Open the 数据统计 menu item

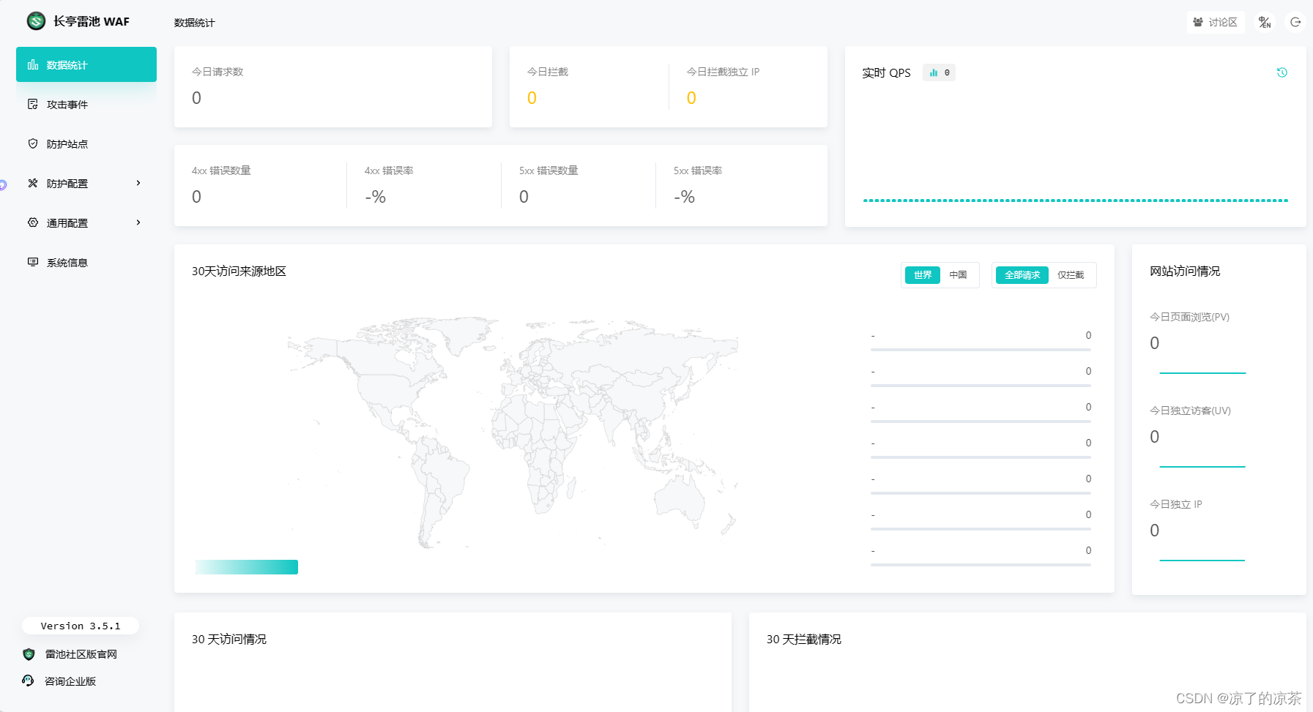[x=86, y=64]
